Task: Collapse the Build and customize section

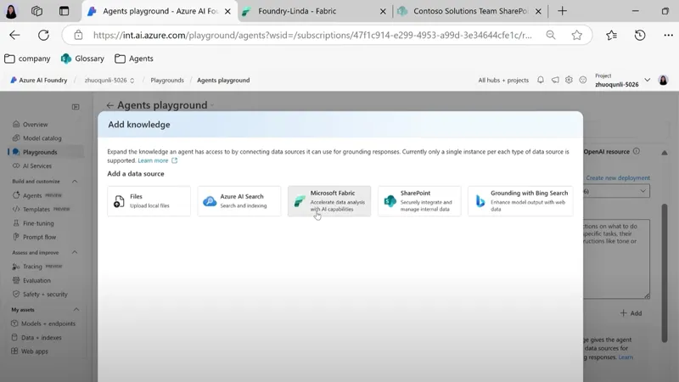Action: (75, 182)
